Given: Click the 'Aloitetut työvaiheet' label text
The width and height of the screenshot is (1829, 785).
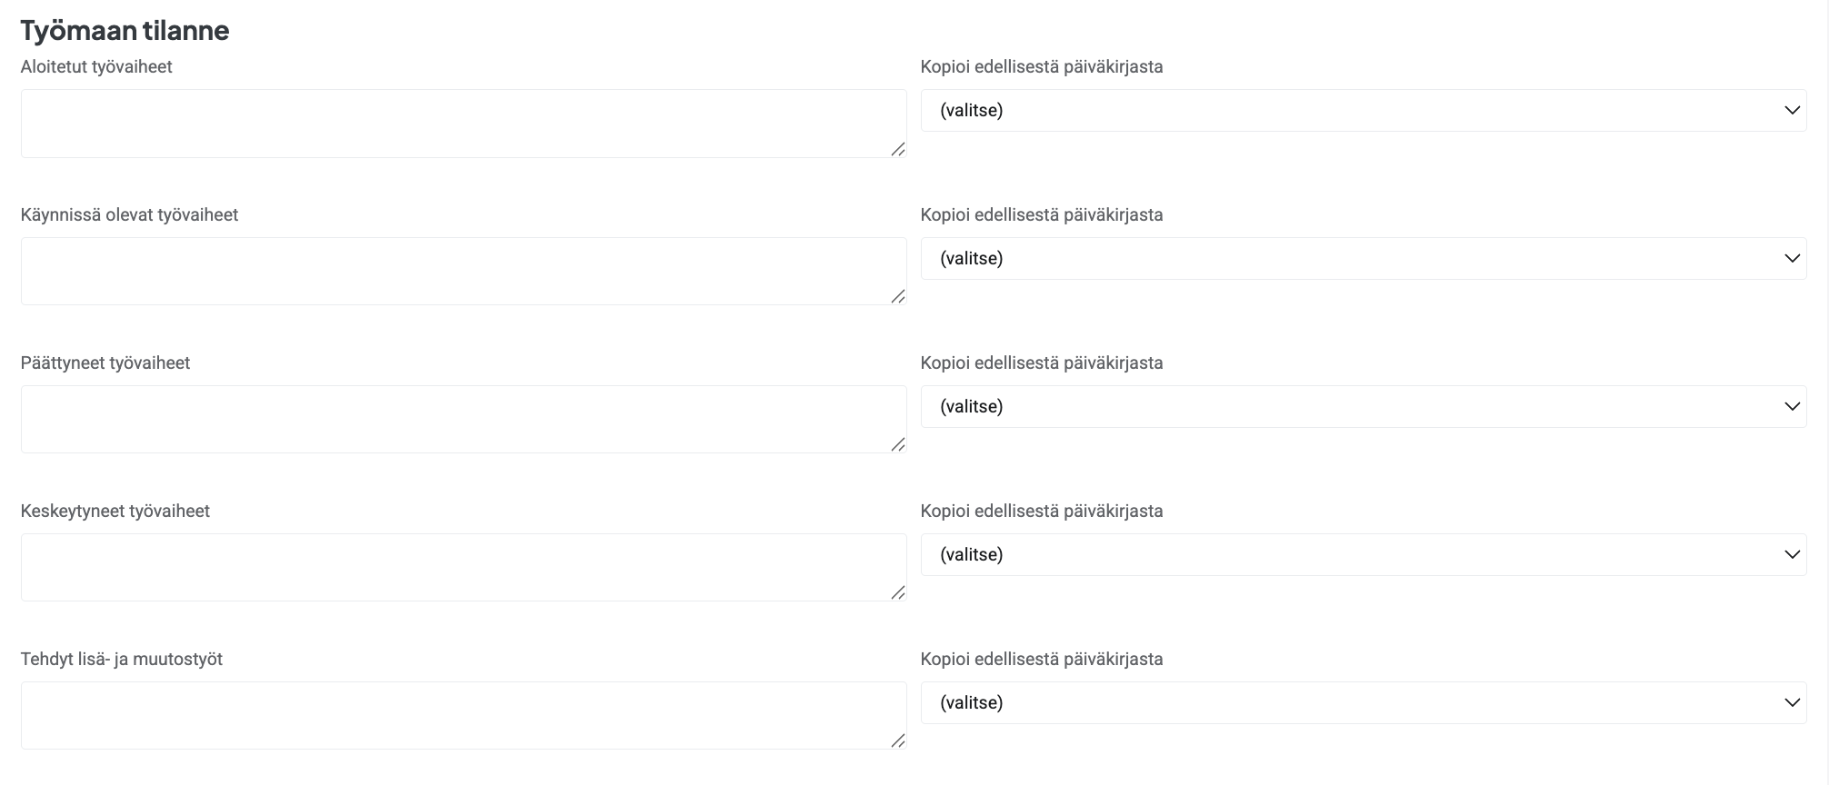Looking at the screenshot, I should pyautogui.click(x=96, y=67).
